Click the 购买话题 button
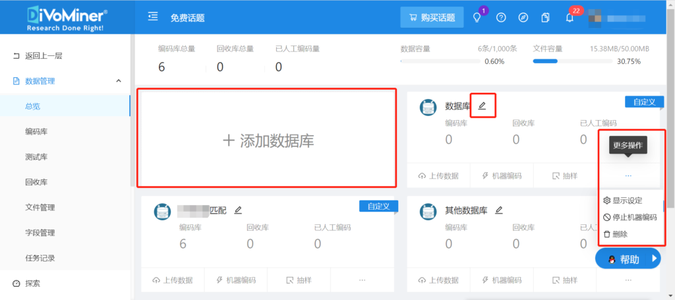Viewport: 675px width, 300px height. pyautogui.click(x=432, y=18)
